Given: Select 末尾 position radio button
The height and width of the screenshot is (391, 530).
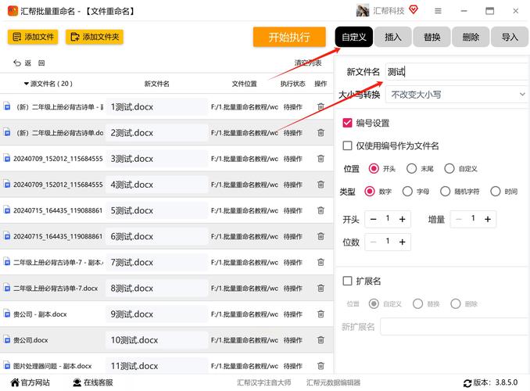Looking at the screenshot, I should point(411,168).
